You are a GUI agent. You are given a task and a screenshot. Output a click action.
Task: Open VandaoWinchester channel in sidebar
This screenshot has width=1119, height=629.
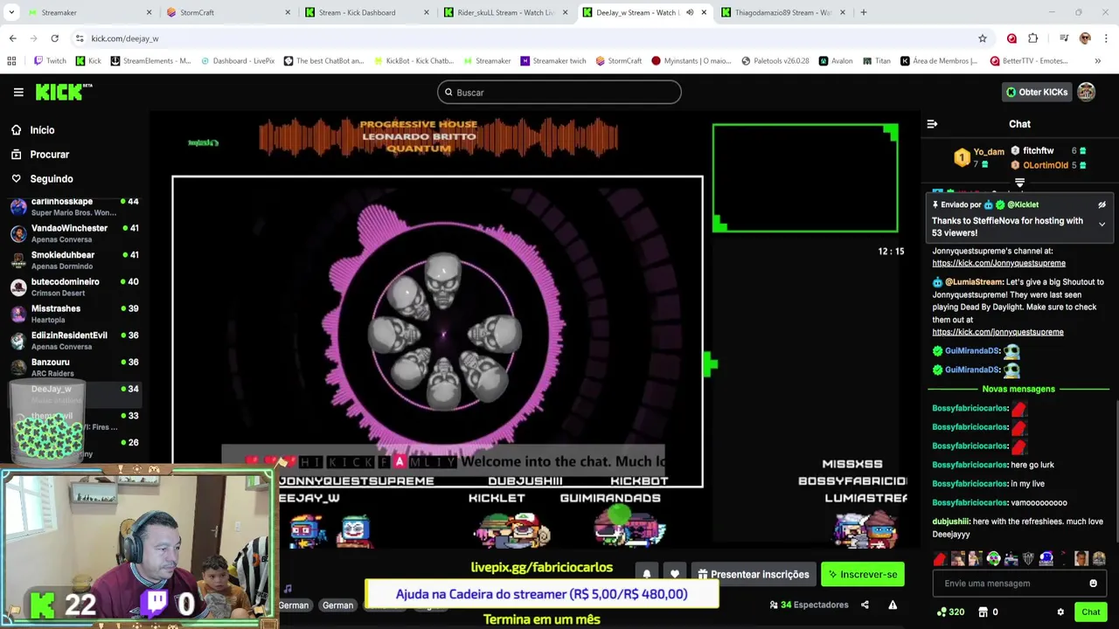point(75,233)
